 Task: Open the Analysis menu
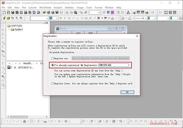coord(58,8)
